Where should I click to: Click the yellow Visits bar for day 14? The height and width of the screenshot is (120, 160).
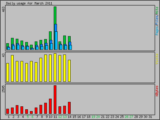click(x=69, y=71)
